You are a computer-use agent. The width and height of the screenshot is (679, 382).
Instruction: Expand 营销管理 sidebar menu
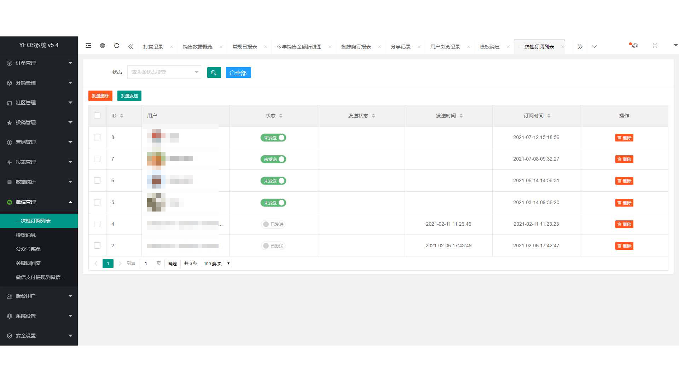(39, 142)
